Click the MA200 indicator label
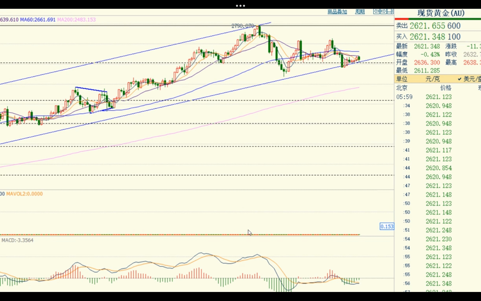The width and height of the screenshot is (481, 301). tap(76, 20)
